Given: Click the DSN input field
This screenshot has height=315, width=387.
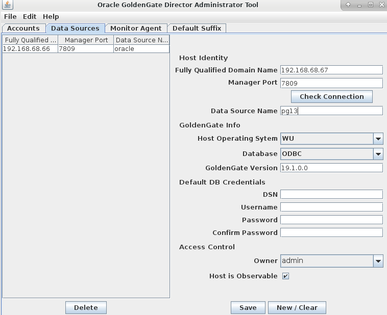Looking at the screenshot, I should (x=331, y=195).
